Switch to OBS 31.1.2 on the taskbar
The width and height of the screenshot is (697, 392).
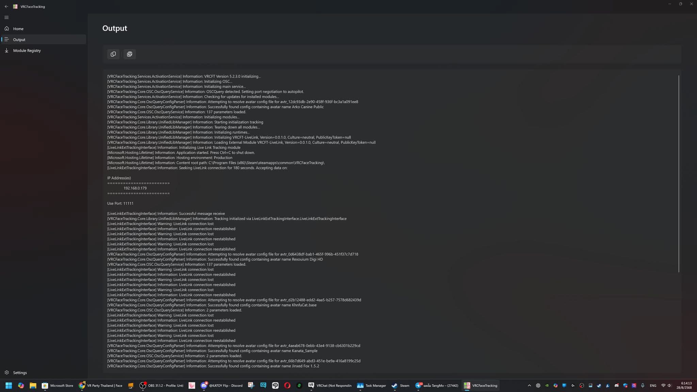point(162,386)
